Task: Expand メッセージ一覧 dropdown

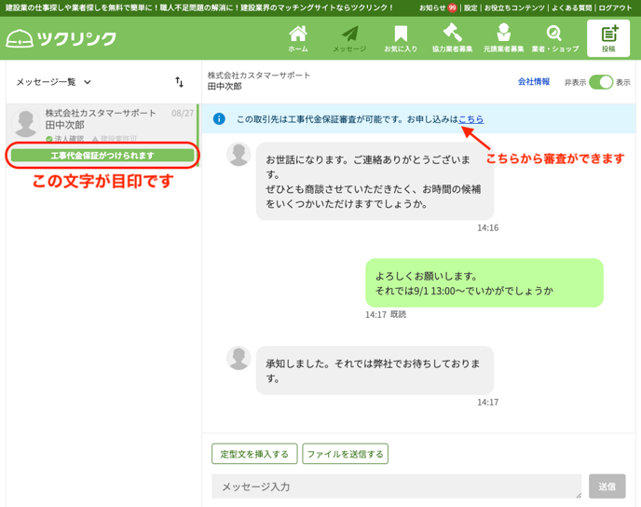Action: pos(53,82)
